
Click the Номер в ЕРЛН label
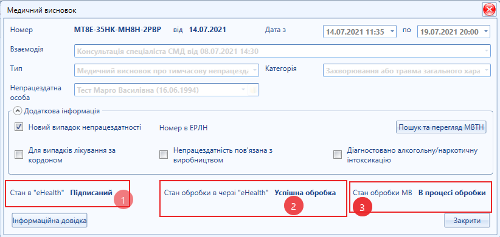[x=183, y=128]
